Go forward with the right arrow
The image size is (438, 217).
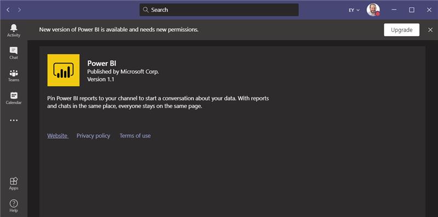(19, 10)
